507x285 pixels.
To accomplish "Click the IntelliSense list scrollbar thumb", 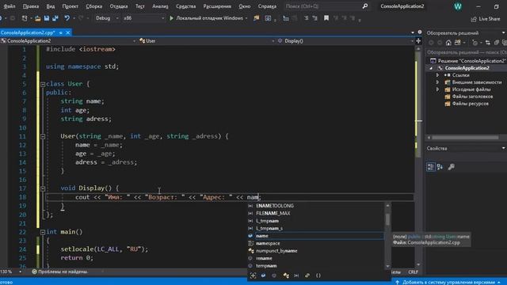I will (x=387, y=219).
